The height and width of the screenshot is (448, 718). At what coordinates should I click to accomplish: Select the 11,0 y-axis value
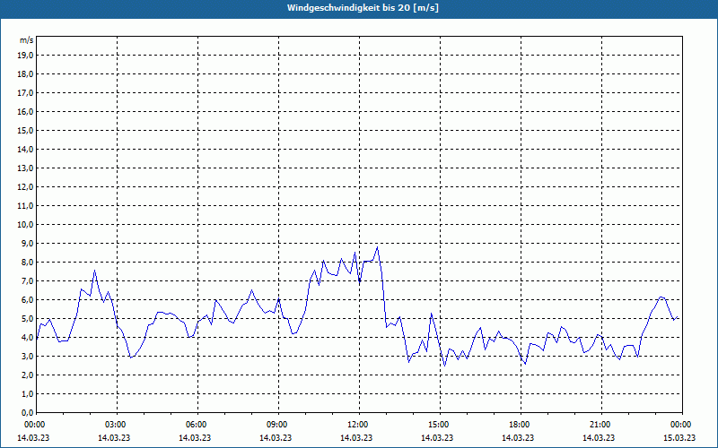coord(26,206)
